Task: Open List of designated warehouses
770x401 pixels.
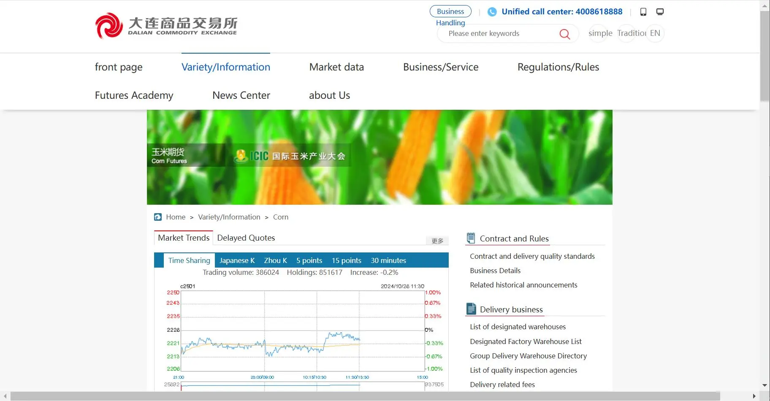Action: tap(518, 327)
